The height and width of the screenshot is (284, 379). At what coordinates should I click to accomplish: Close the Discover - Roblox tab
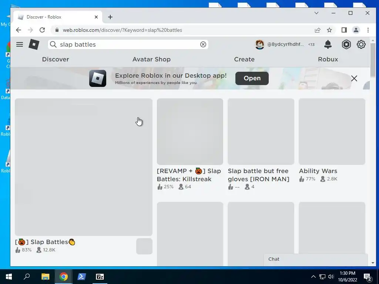point(96,17)
